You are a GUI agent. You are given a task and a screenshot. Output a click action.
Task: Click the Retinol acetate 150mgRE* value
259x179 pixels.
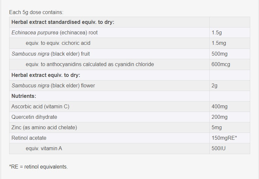pyautogui.click(x=224, y=138)
